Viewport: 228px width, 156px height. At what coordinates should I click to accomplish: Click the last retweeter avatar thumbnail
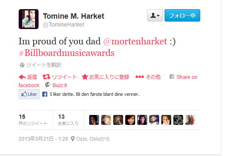[x=190, y=120]
